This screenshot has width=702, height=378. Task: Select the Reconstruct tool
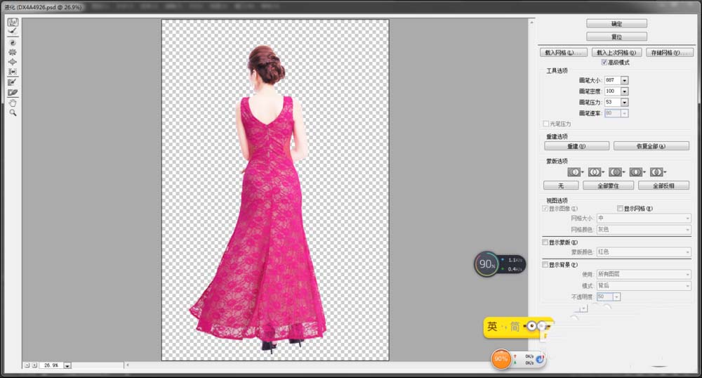coord(12,32)
